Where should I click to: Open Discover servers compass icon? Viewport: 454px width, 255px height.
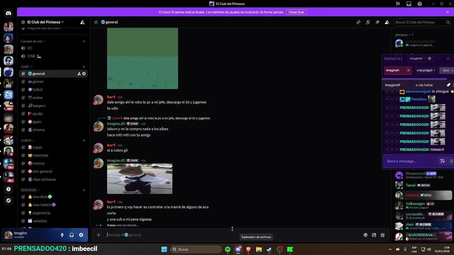point(9,200)
